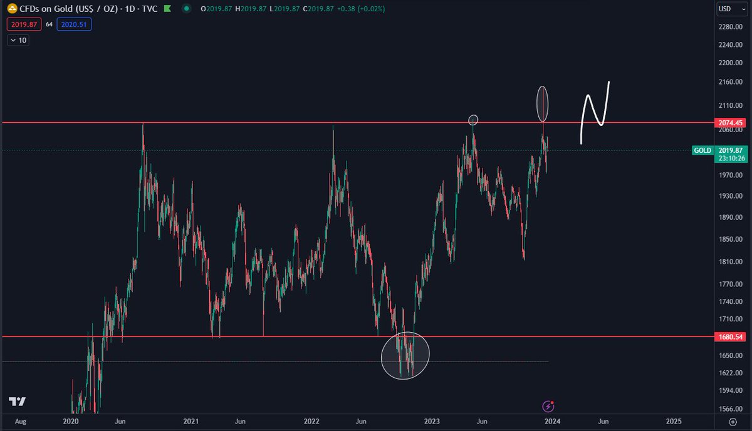
Task: Click price axis label 1740.00
Action: coord(731,301)
